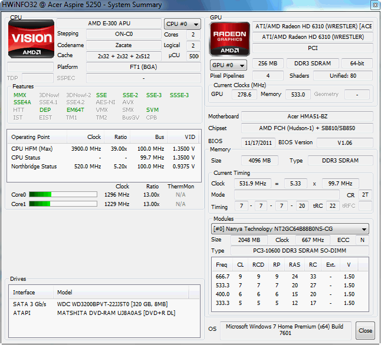Click the DEP feature label
Screen dimensions: 381x345
click(x=45, y=110)
